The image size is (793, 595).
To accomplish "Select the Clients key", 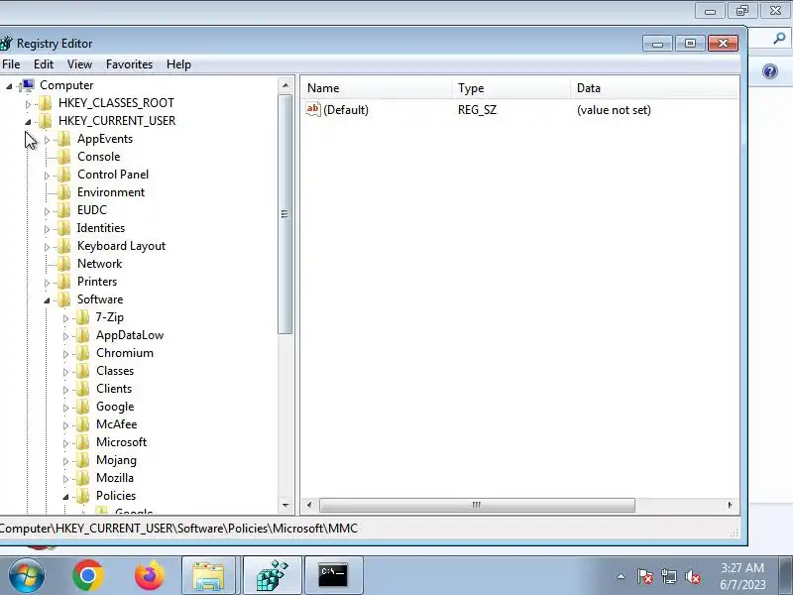I will point(114,389).
